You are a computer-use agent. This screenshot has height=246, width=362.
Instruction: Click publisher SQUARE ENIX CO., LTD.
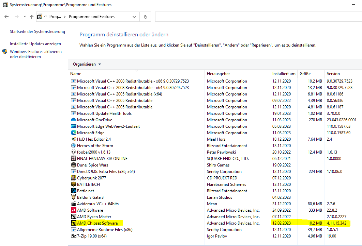(228, 159)
